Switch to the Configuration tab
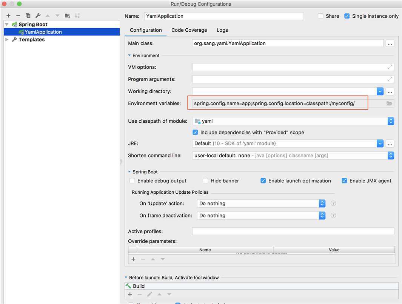 (x=146, y=30)
